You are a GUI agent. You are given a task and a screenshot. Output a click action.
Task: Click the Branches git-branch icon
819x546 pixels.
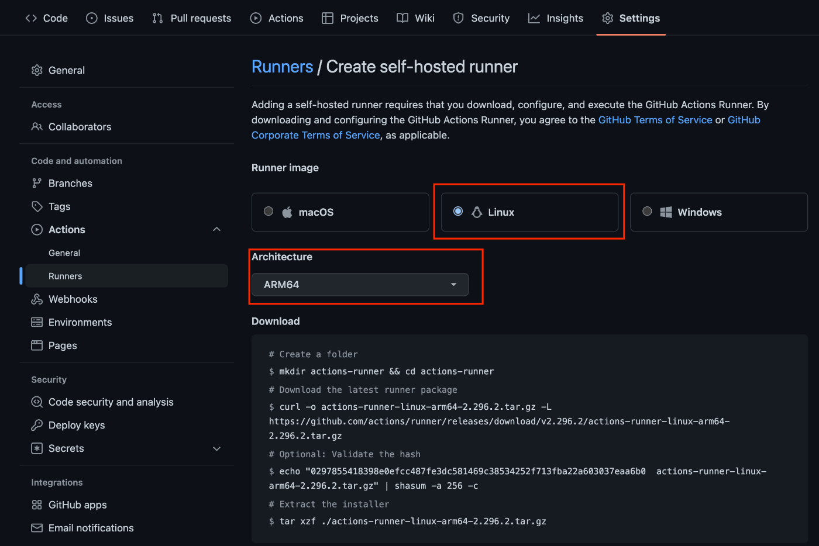(37, 183)
